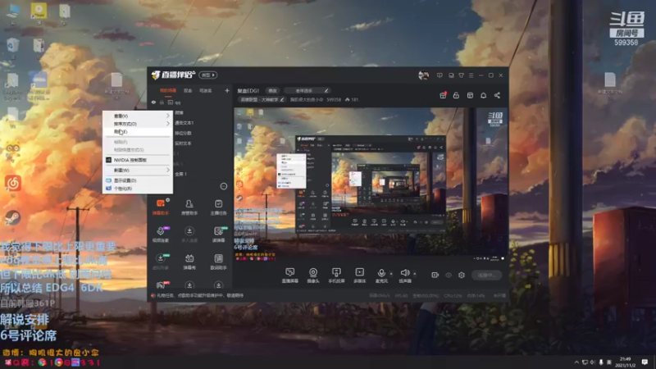Image resolution: width=656 pixels, height=369 pixels.
Task: Expand microphone options arrow beside 麦克风
Action: [x=391, y=274]
